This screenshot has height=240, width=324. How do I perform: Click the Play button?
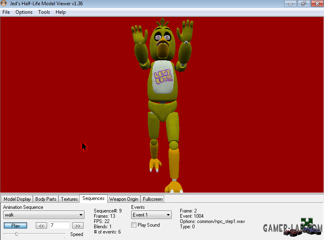pyautogui.click(x=15, y=225)
